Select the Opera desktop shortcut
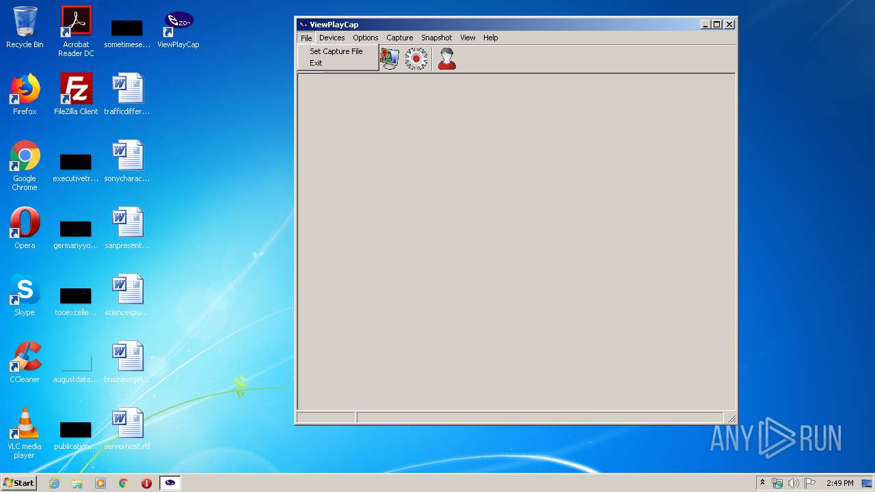Screen dimensions: 875x492 coord(25,228)
